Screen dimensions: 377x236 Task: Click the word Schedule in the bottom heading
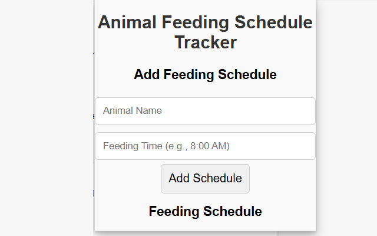tap(233, 211)
